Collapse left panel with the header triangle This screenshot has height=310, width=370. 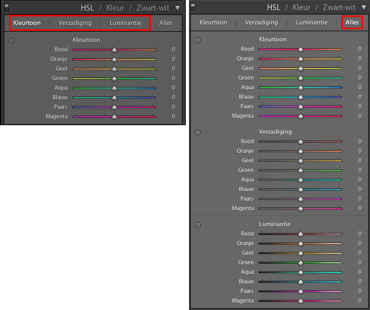tap(178, 8)
